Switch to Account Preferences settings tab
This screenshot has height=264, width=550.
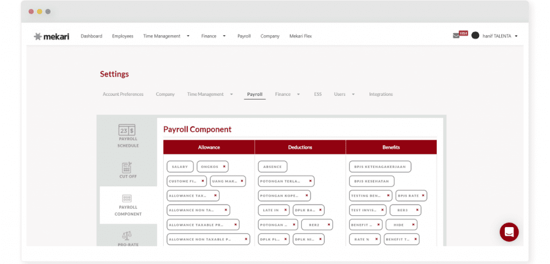123,94
